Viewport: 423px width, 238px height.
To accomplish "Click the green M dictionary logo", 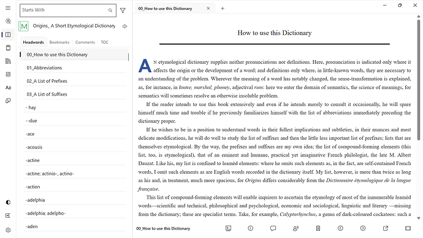I will 24,26.
